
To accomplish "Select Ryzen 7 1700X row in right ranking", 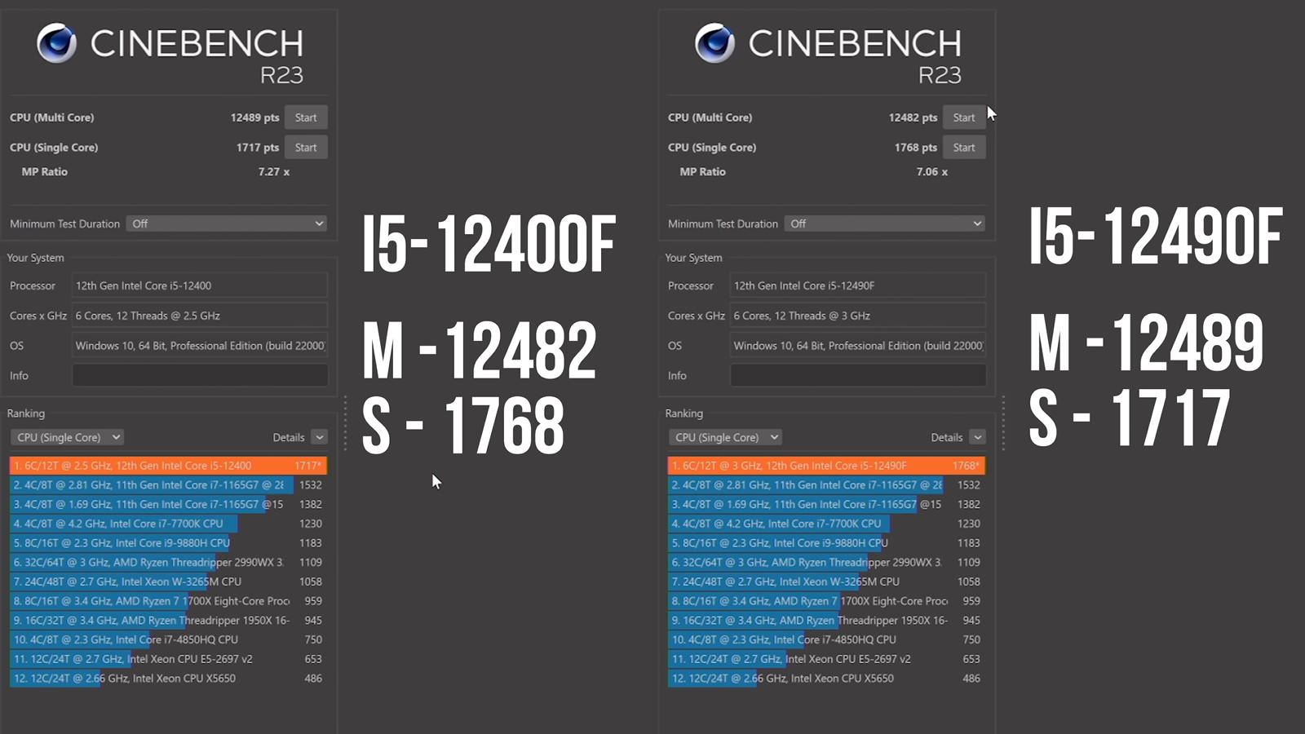I will coord(826,601).
